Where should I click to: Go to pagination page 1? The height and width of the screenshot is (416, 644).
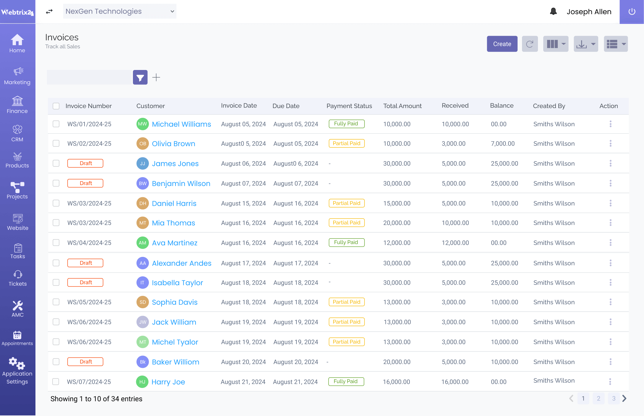point(583,399)
